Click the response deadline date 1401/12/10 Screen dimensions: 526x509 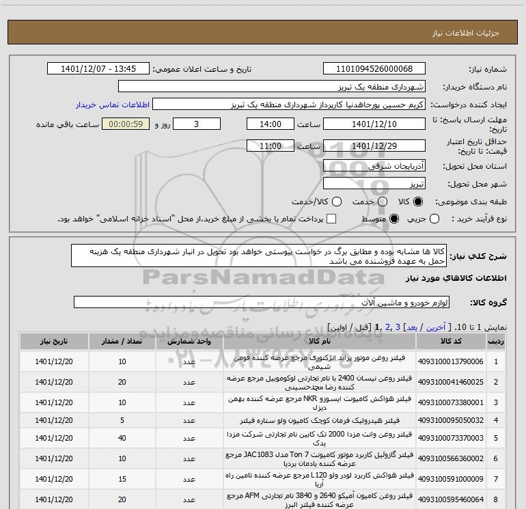[x=374, y=124]
